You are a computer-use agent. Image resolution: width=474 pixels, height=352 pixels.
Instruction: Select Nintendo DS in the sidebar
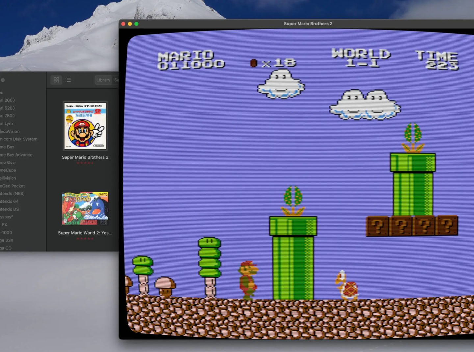[x=10, y=209]
